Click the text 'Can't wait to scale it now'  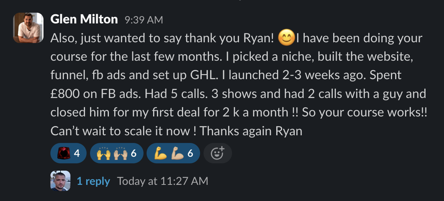[x=120, y=131]
